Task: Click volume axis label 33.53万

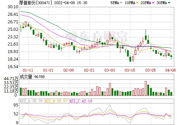Action: [x=11, y=83]
